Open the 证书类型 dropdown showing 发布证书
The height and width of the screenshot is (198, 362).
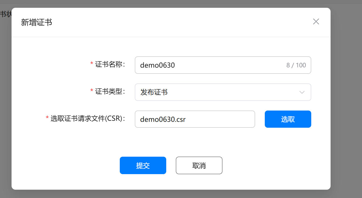[223, 92]
